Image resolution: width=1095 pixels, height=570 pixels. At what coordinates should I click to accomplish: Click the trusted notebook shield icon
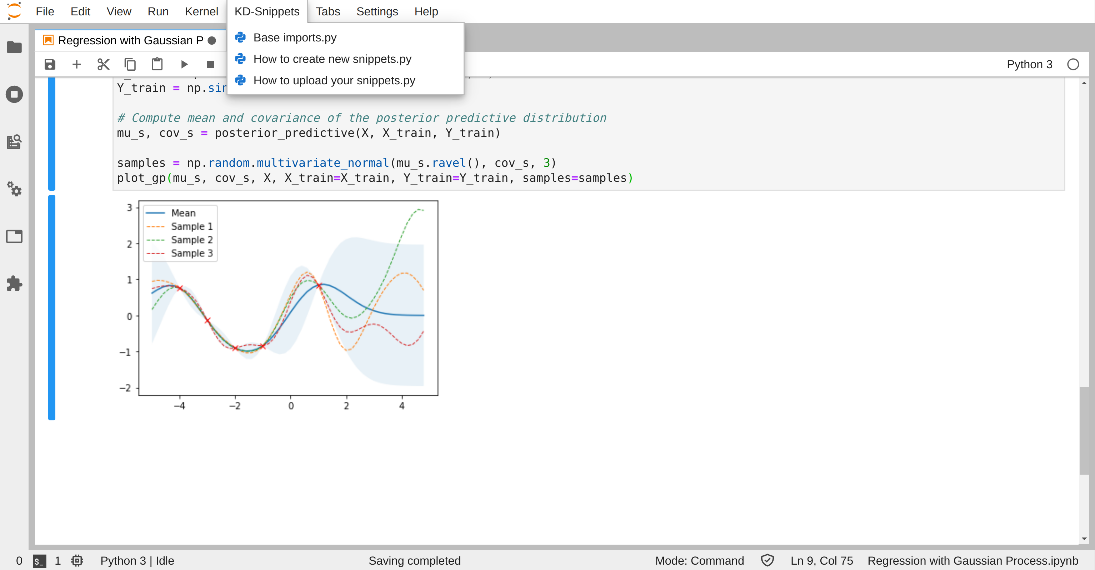point(767,561)
